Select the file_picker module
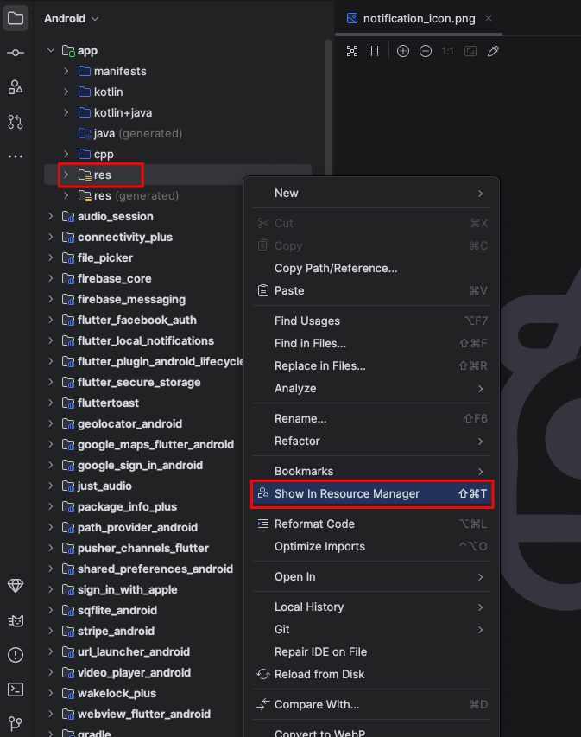This screenshot has height=737, width=581. click(x=98, y=258)
